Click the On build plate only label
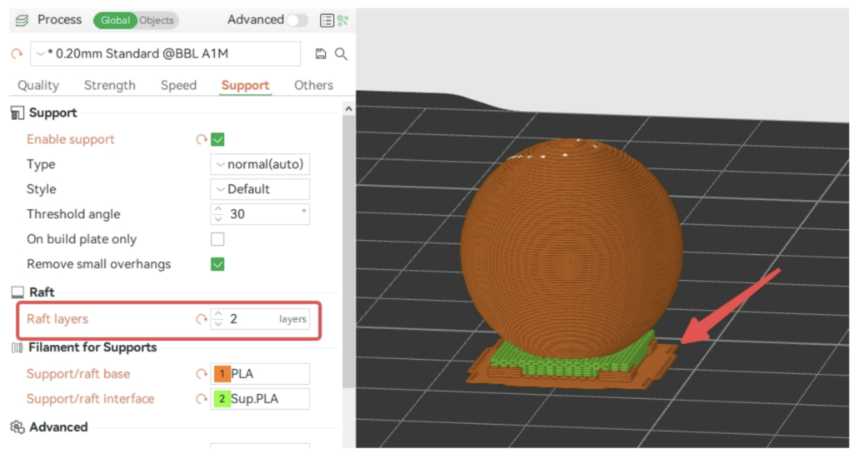This screenshot has height=454, width=853. (82, 239)
